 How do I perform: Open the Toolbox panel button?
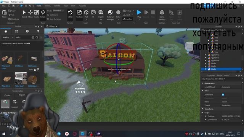tap(79, 14)
